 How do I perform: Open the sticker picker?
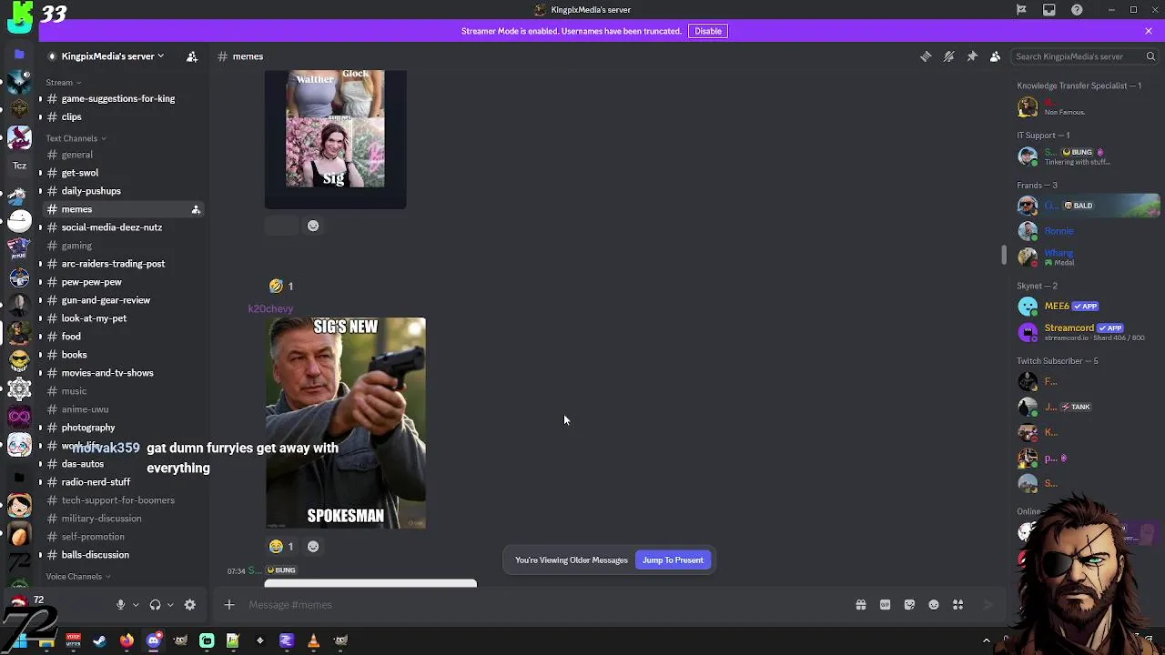909,605
